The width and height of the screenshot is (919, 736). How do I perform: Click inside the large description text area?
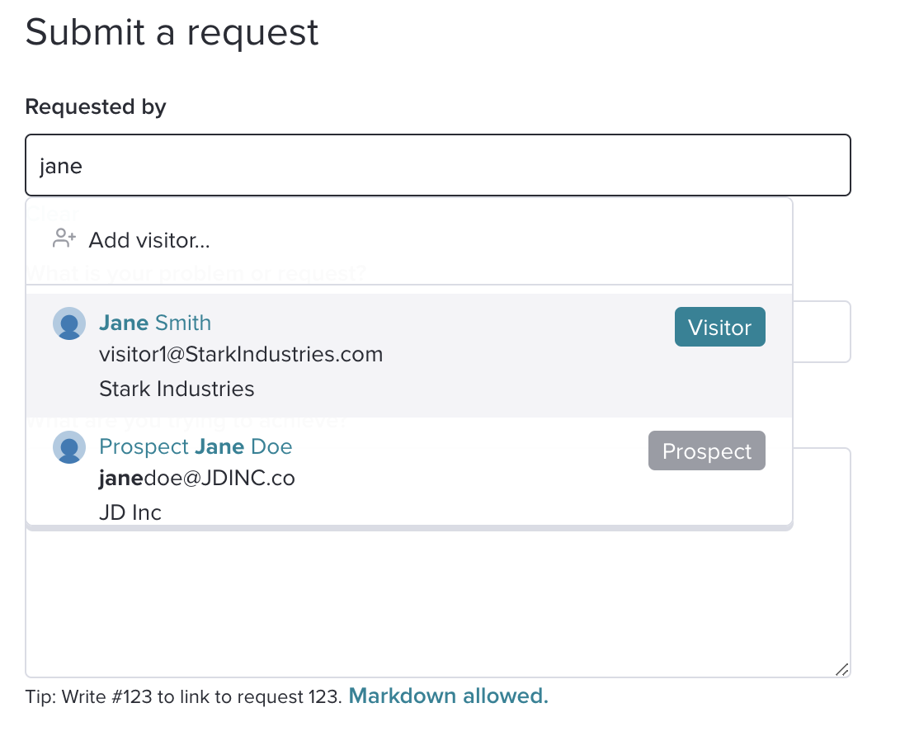click(438, 603)
